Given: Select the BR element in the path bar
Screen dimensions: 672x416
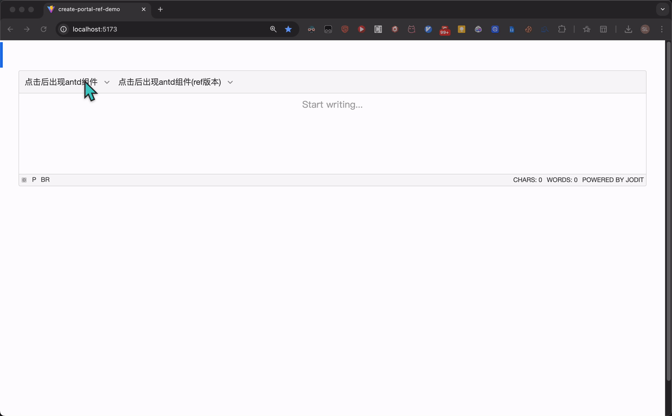Looking at the screenshot, I should click(x=45, y=180).
